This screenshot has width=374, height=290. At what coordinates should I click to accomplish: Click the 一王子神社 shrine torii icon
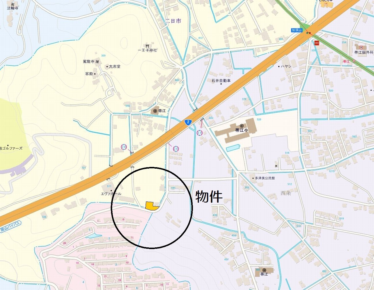147,46
